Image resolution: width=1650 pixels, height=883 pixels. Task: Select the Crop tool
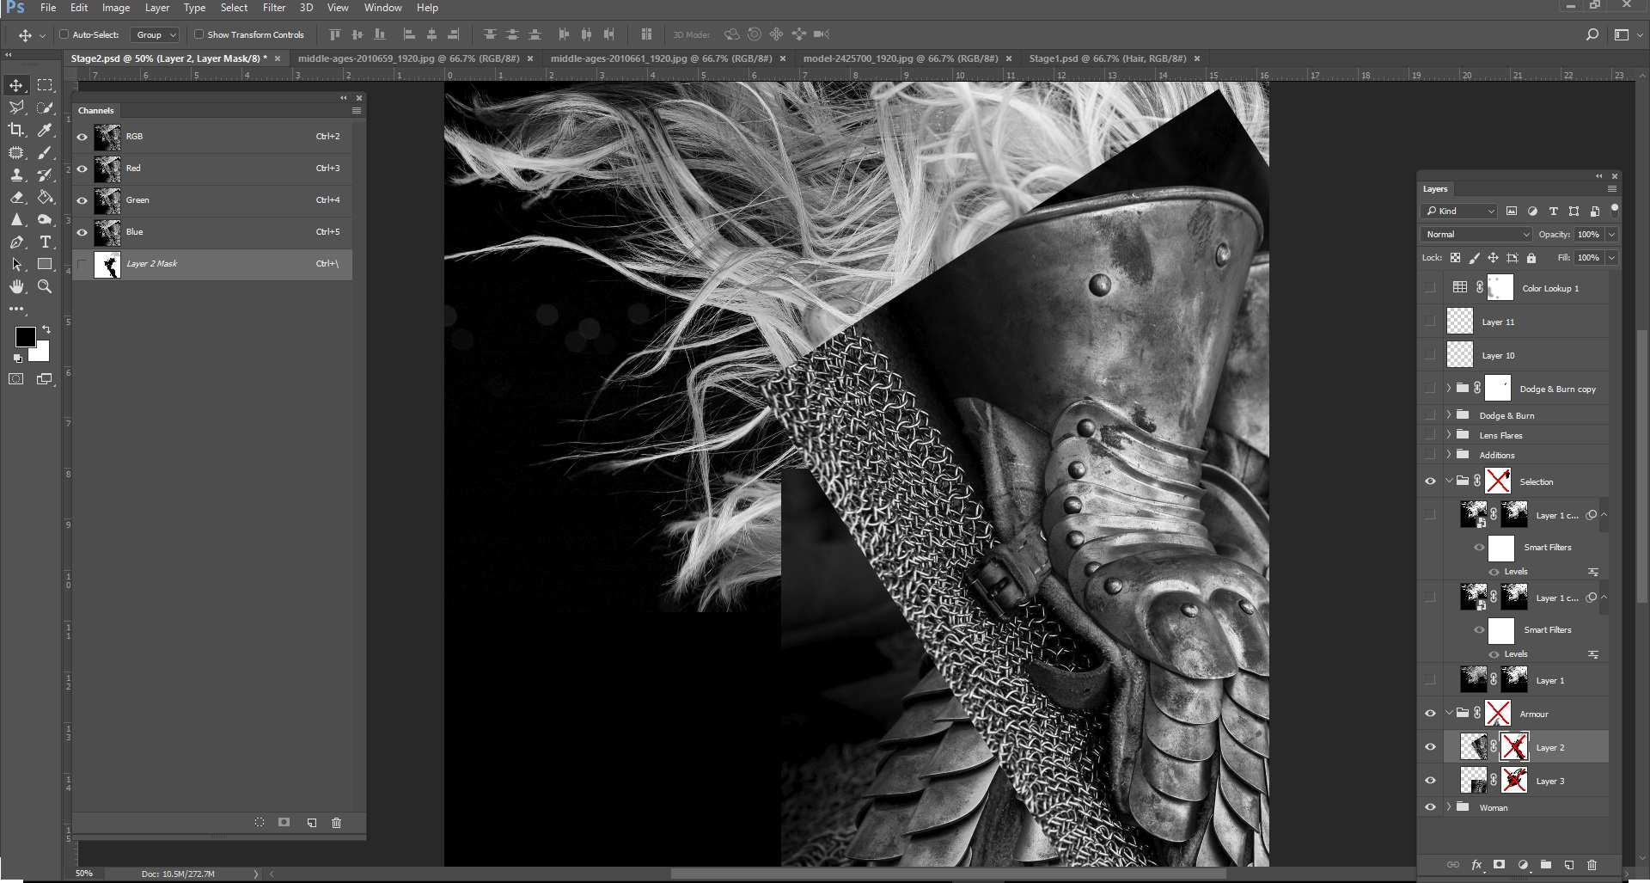[16, 130]
